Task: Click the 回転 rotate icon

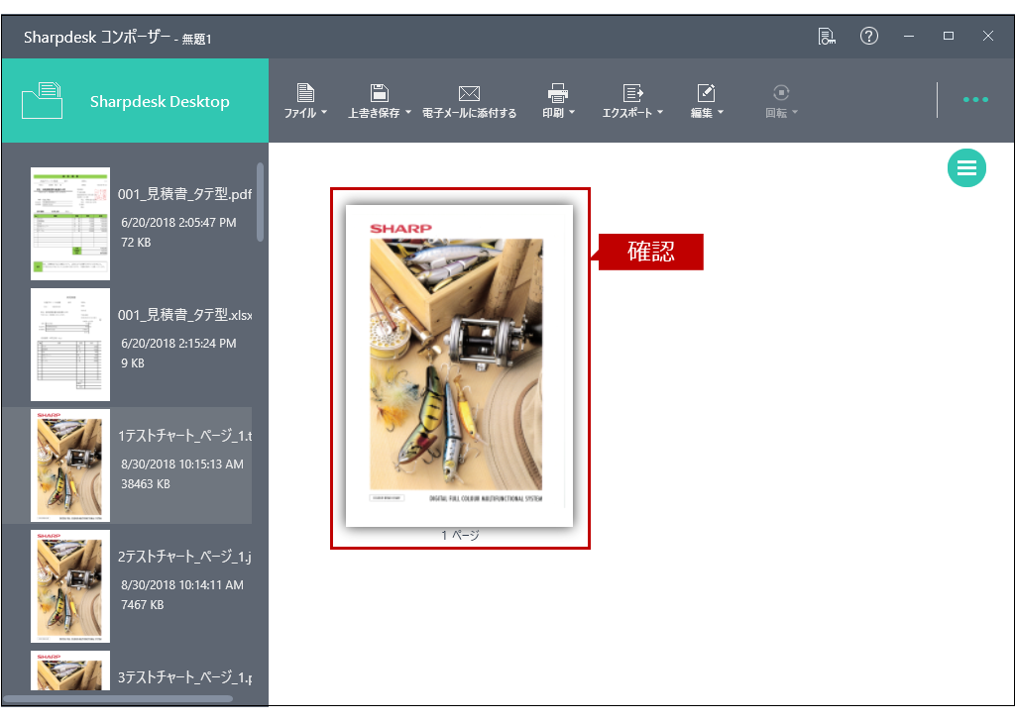Action: click(x=781, y=93)
